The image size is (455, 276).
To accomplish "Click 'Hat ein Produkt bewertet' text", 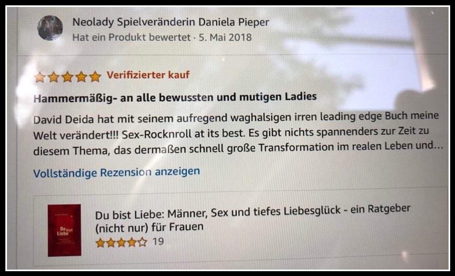I will coord(131,37).
